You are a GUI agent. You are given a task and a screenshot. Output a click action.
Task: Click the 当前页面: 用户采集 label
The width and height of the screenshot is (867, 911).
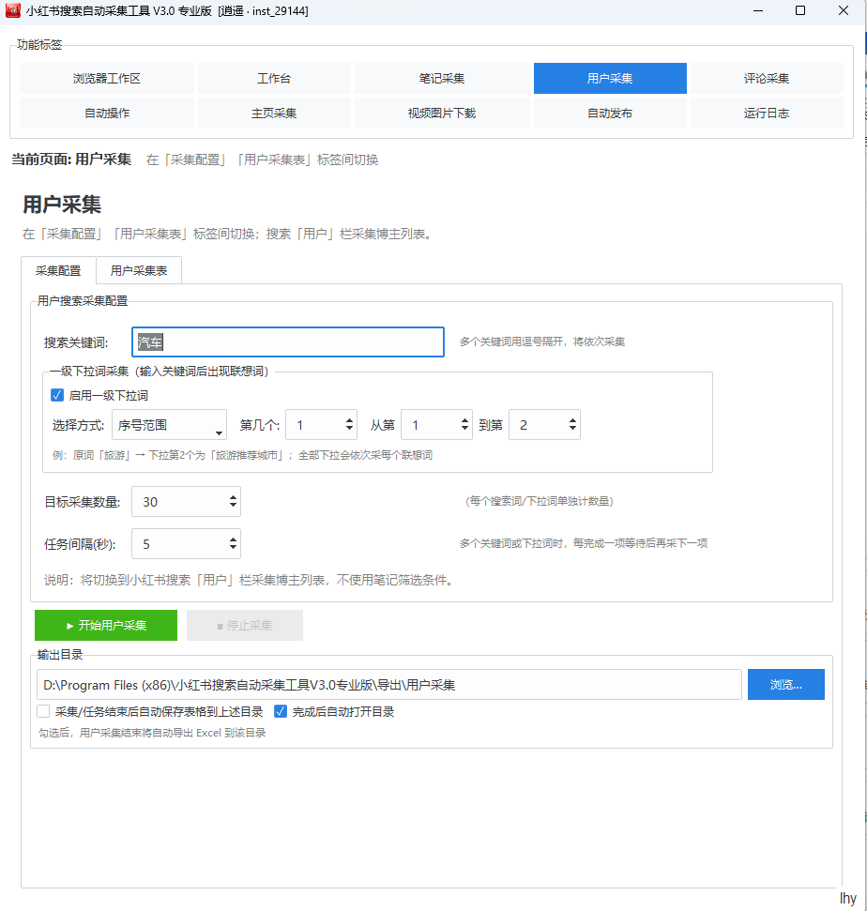point(71,159)
